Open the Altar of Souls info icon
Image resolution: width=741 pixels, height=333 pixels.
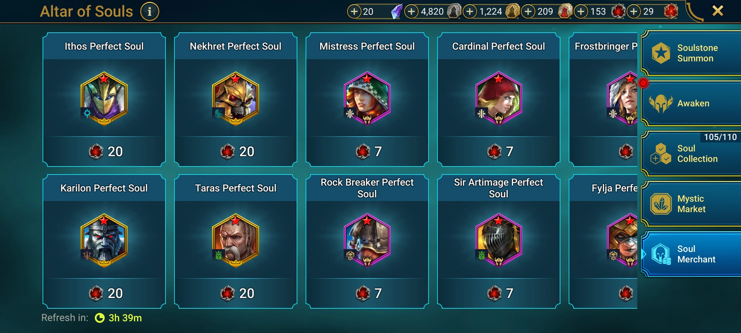point(149,12)
